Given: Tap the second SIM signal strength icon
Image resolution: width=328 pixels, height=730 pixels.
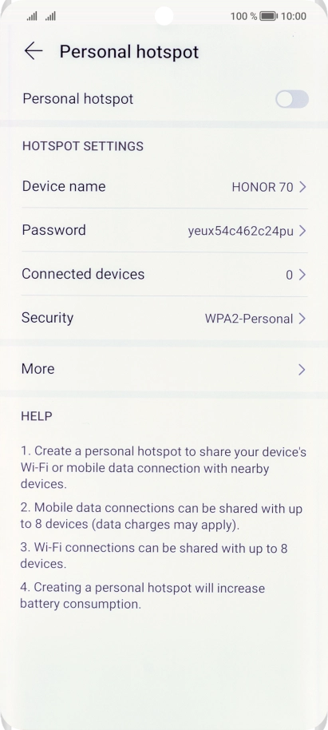Looking at the screenshot, I should click(x=51, y=17).
